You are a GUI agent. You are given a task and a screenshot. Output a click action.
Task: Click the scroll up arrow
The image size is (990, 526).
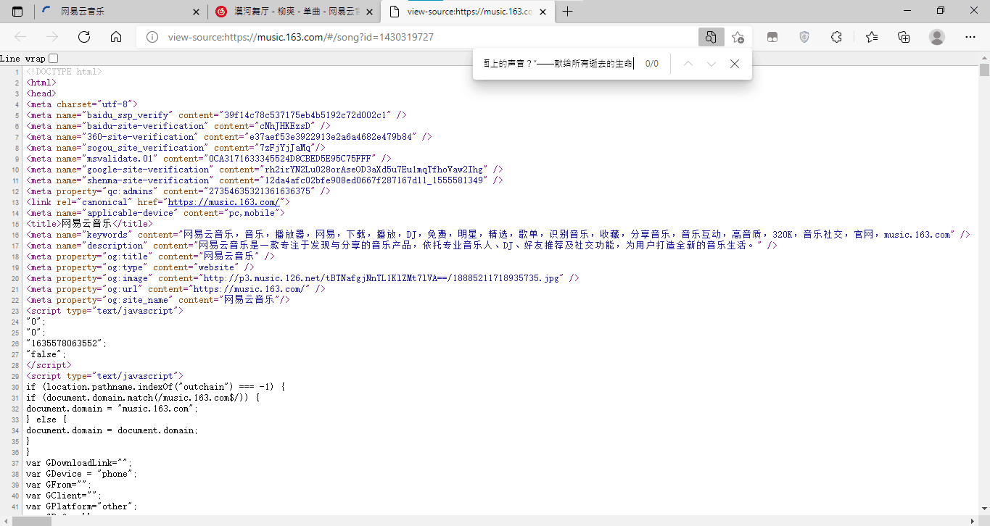(x=984, y=58)
